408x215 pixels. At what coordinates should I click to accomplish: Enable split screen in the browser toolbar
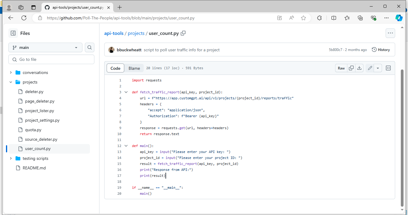pos(334,18)
